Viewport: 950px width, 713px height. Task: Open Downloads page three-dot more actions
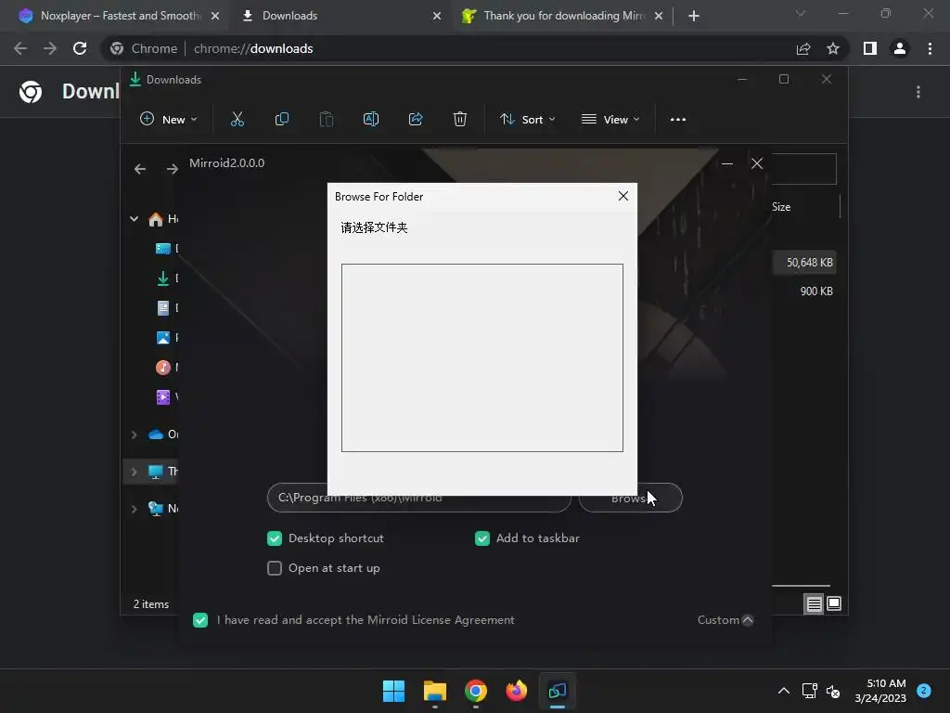(918, 92)
